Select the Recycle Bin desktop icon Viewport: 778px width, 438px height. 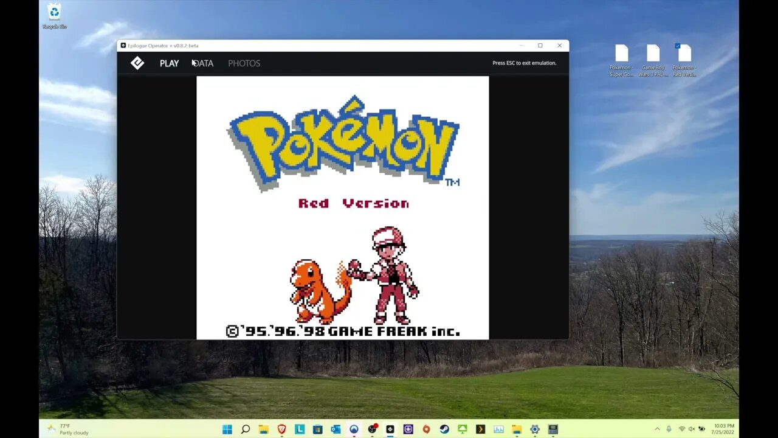coord(54,16)
